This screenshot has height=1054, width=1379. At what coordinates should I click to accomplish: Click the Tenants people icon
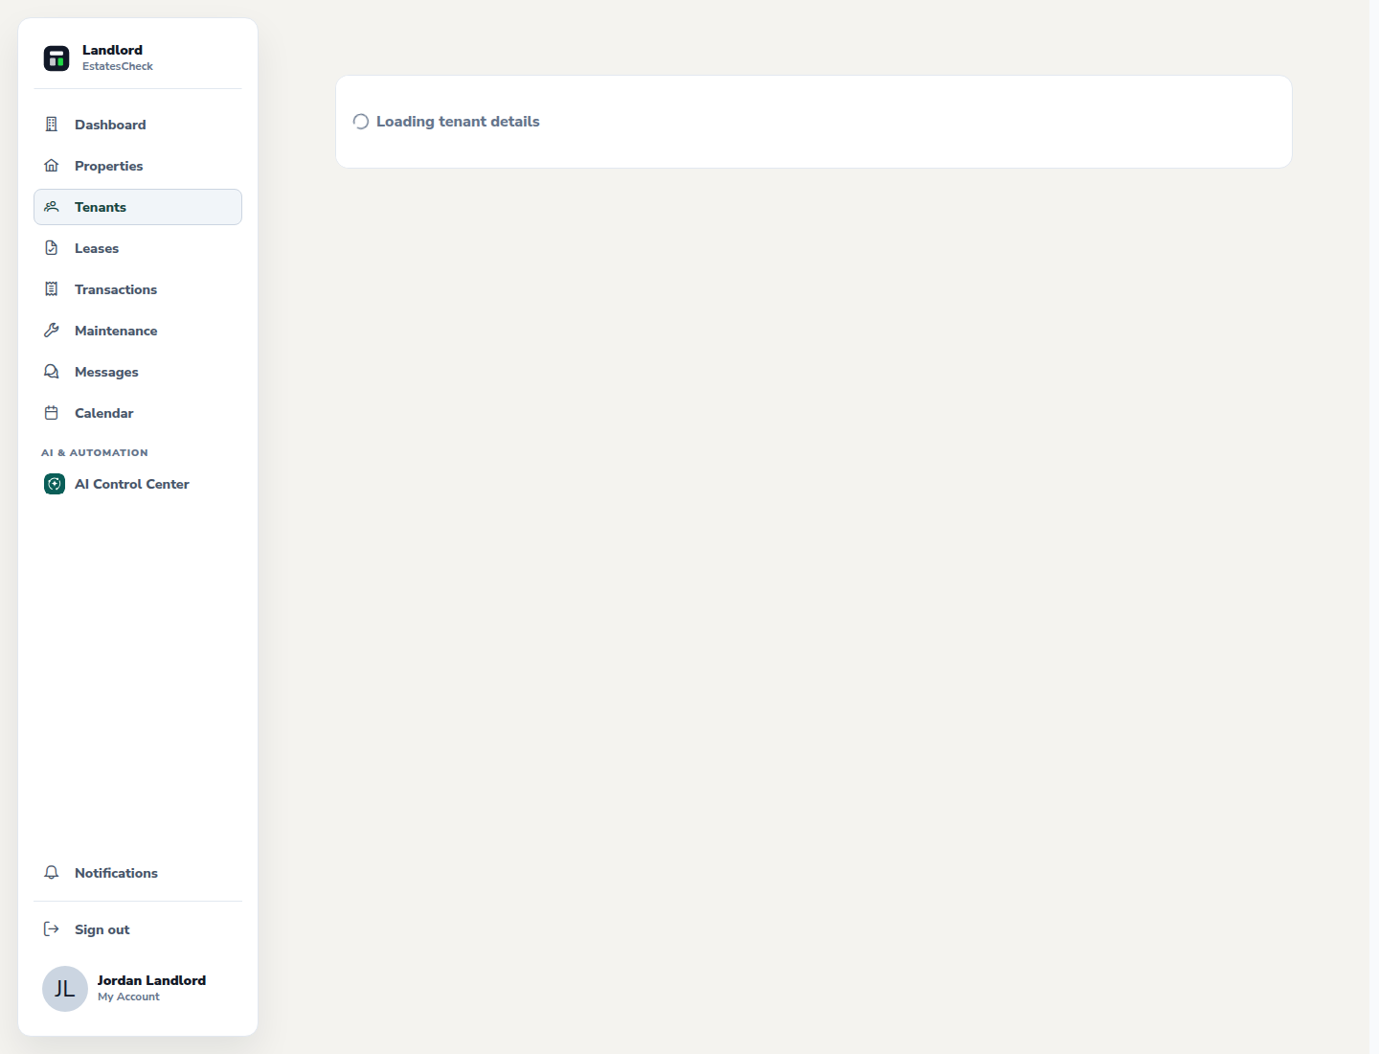[52, 207]
